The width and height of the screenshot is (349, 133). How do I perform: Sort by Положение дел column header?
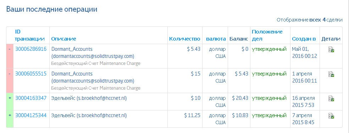coord(267,35)
